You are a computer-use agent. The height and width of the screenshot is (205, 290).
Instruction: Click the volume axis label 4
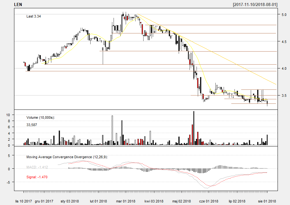click(x=9, y=133)
